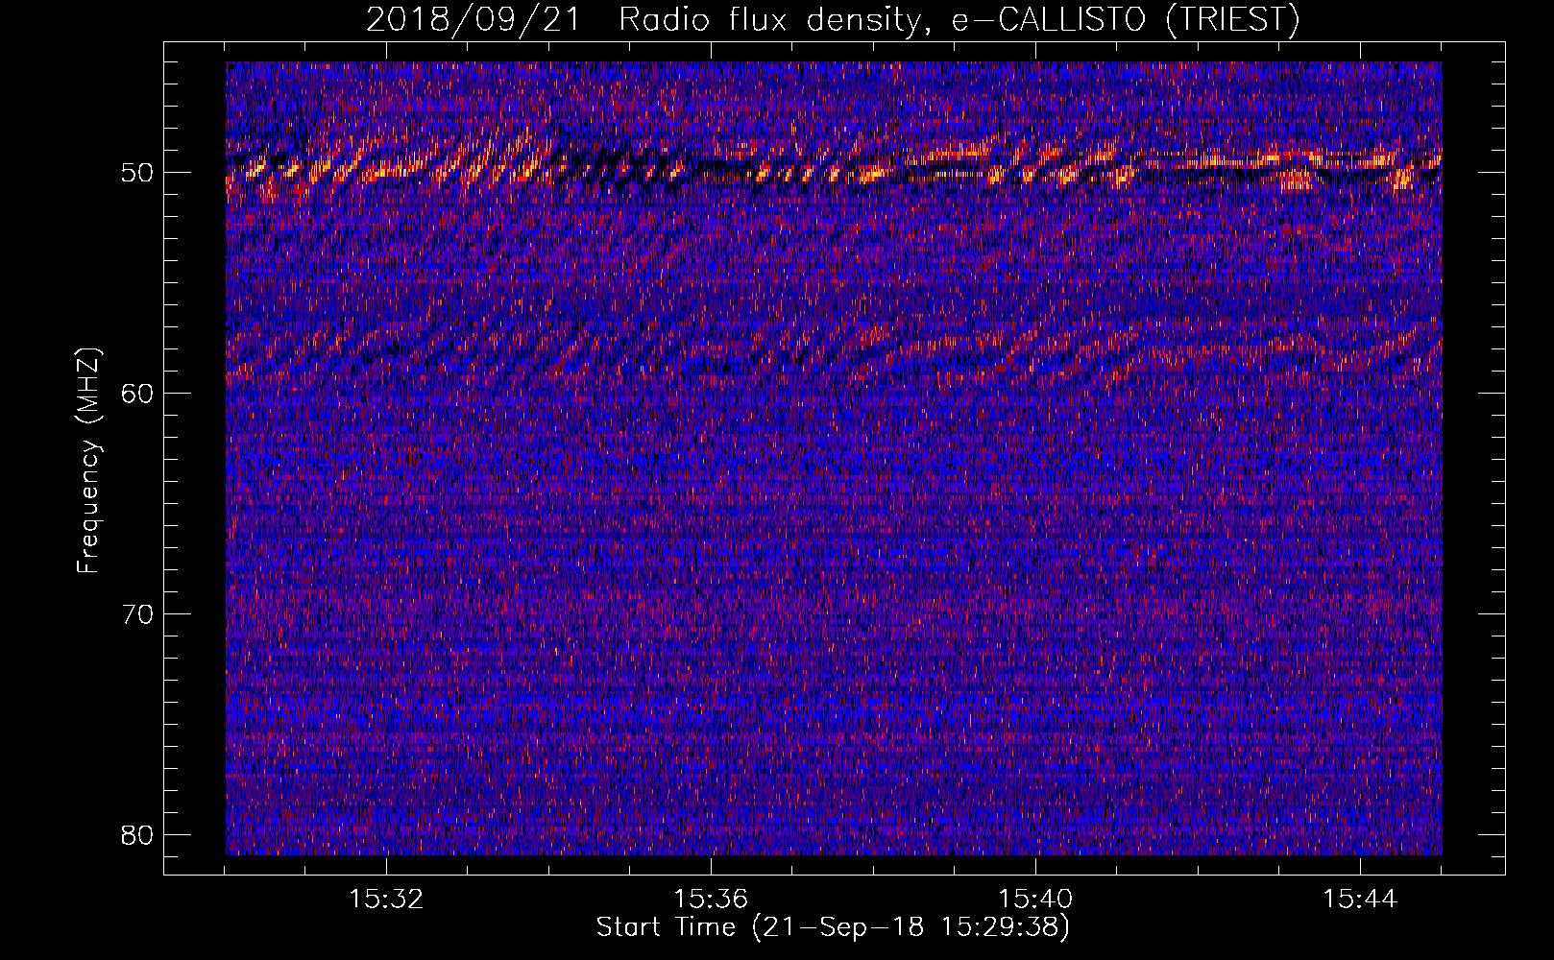Click the 'Frequency (MHZ)' y-axis label
Screen dimensions: 1554x960
pyautogui.click(x=88, y=462)
